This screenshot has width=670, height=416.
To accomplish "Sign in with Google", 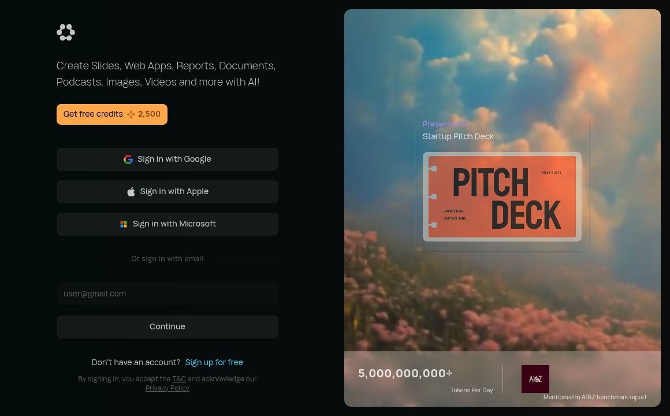I will click(x=167, y=159).
